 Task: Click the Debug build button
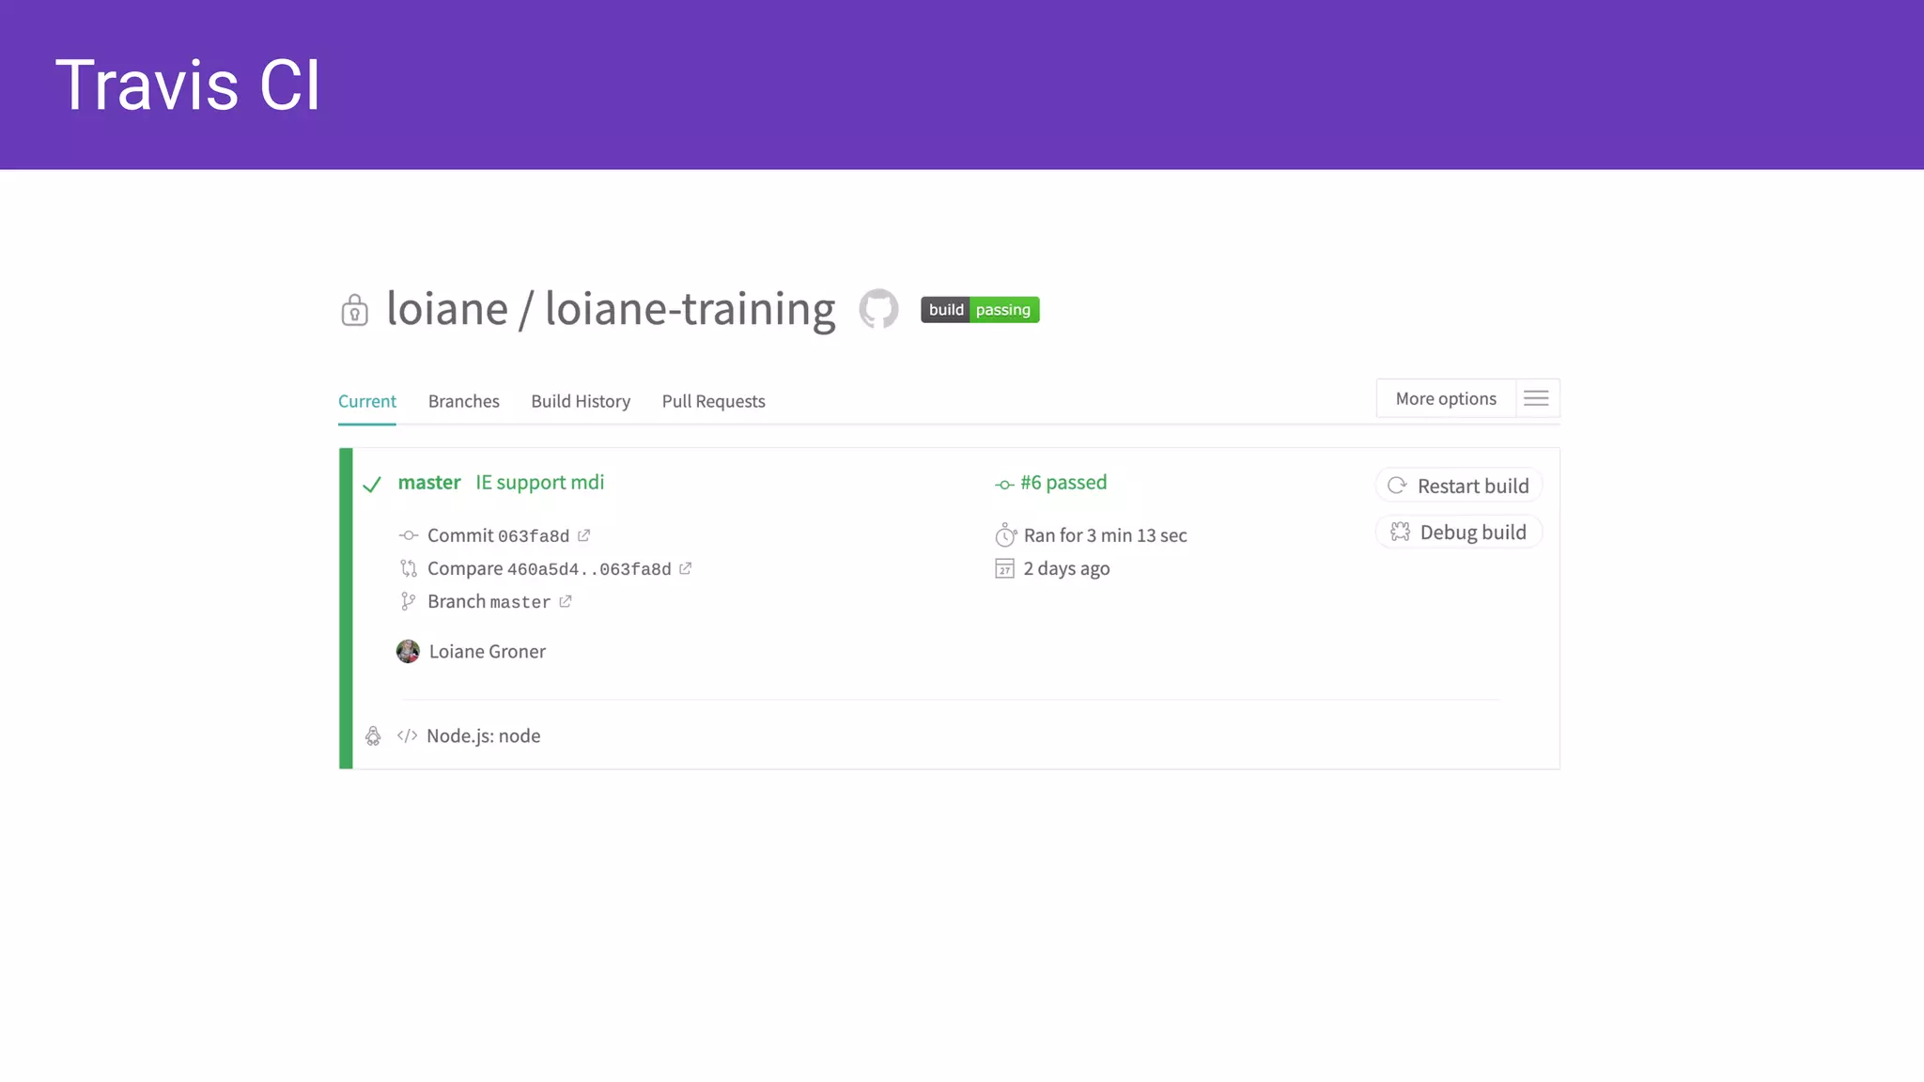click(1459, 533)
